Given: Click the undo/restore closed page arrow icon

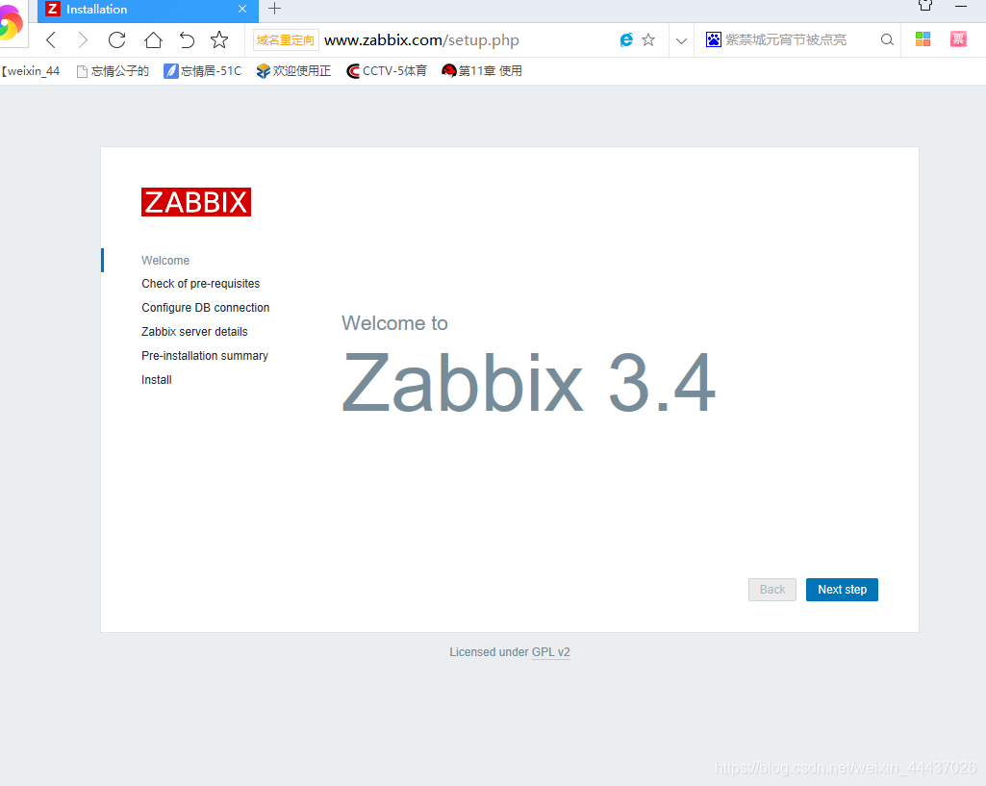Looking at the screenshot, I should [187, 40].
